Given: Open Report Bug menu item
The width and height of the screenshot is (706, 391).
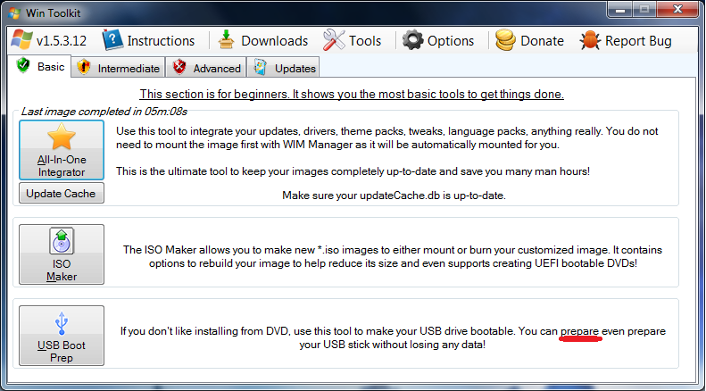Looking at the screenshot, I should [626, 40].
